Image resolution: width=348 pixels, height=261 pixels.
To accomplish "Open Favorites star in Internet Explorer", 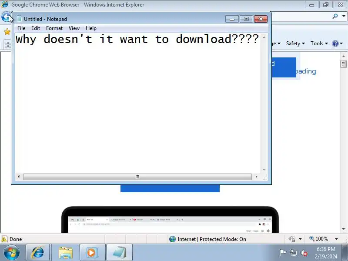I will [7, 32].
